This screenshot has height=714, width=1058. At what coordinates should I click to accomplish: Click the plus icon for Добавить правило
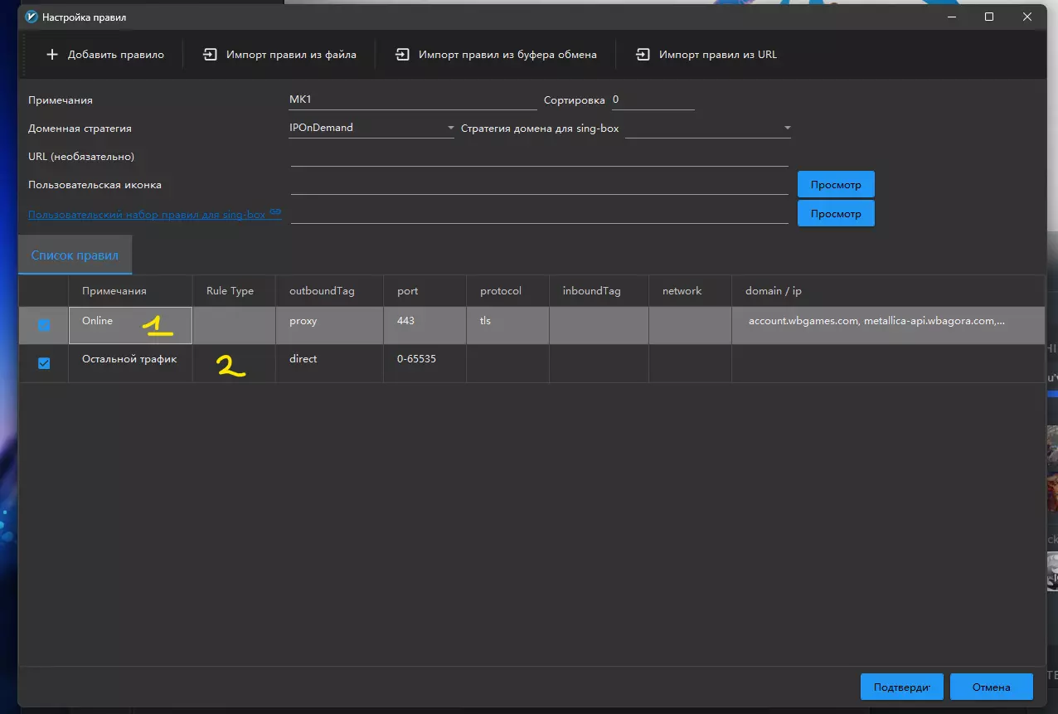click(x=52, y=55)
